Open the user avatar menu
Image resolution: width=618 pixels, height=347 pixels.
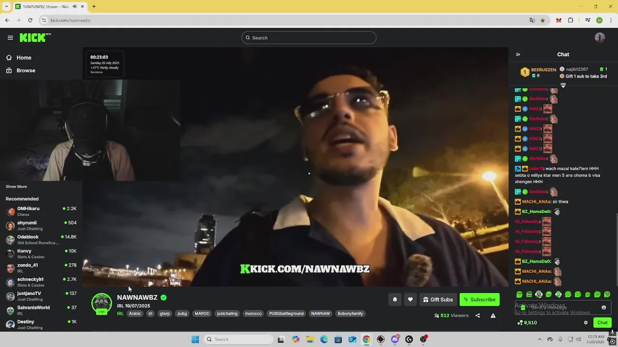(600, 38)
